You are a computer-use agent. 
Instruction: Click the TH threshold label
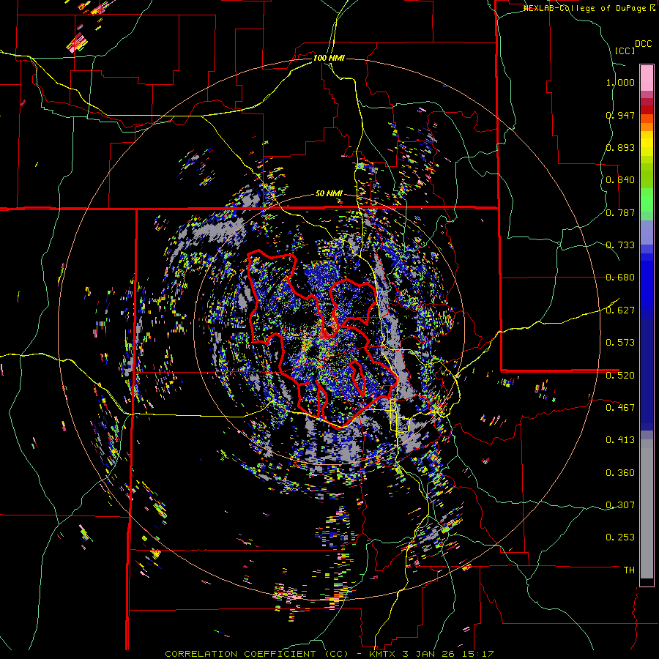(x=629, y=570)
